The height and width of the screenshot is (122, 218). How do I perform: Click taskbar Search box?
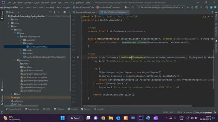(x=76, y=118)
